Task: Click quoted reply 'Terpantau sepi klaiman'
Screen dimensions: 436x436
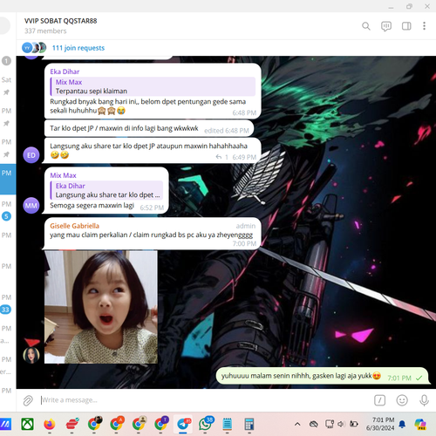Action: [x=153, y=86]
